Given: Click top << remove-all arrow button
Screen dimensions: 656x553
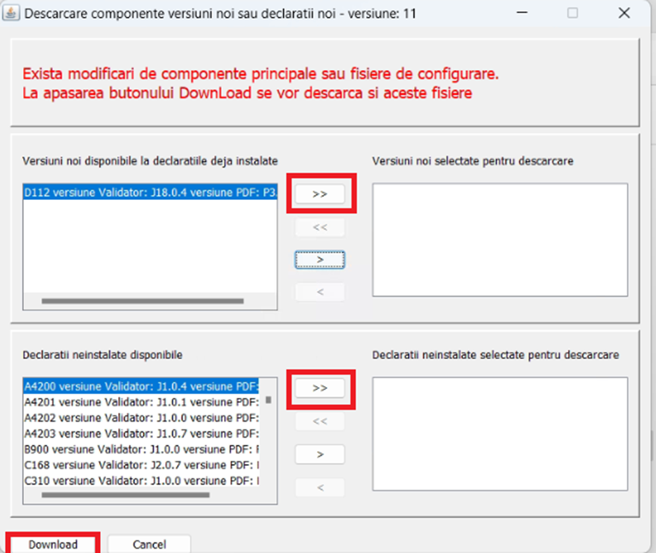Looking at the screenshot, I should point(320,227).
